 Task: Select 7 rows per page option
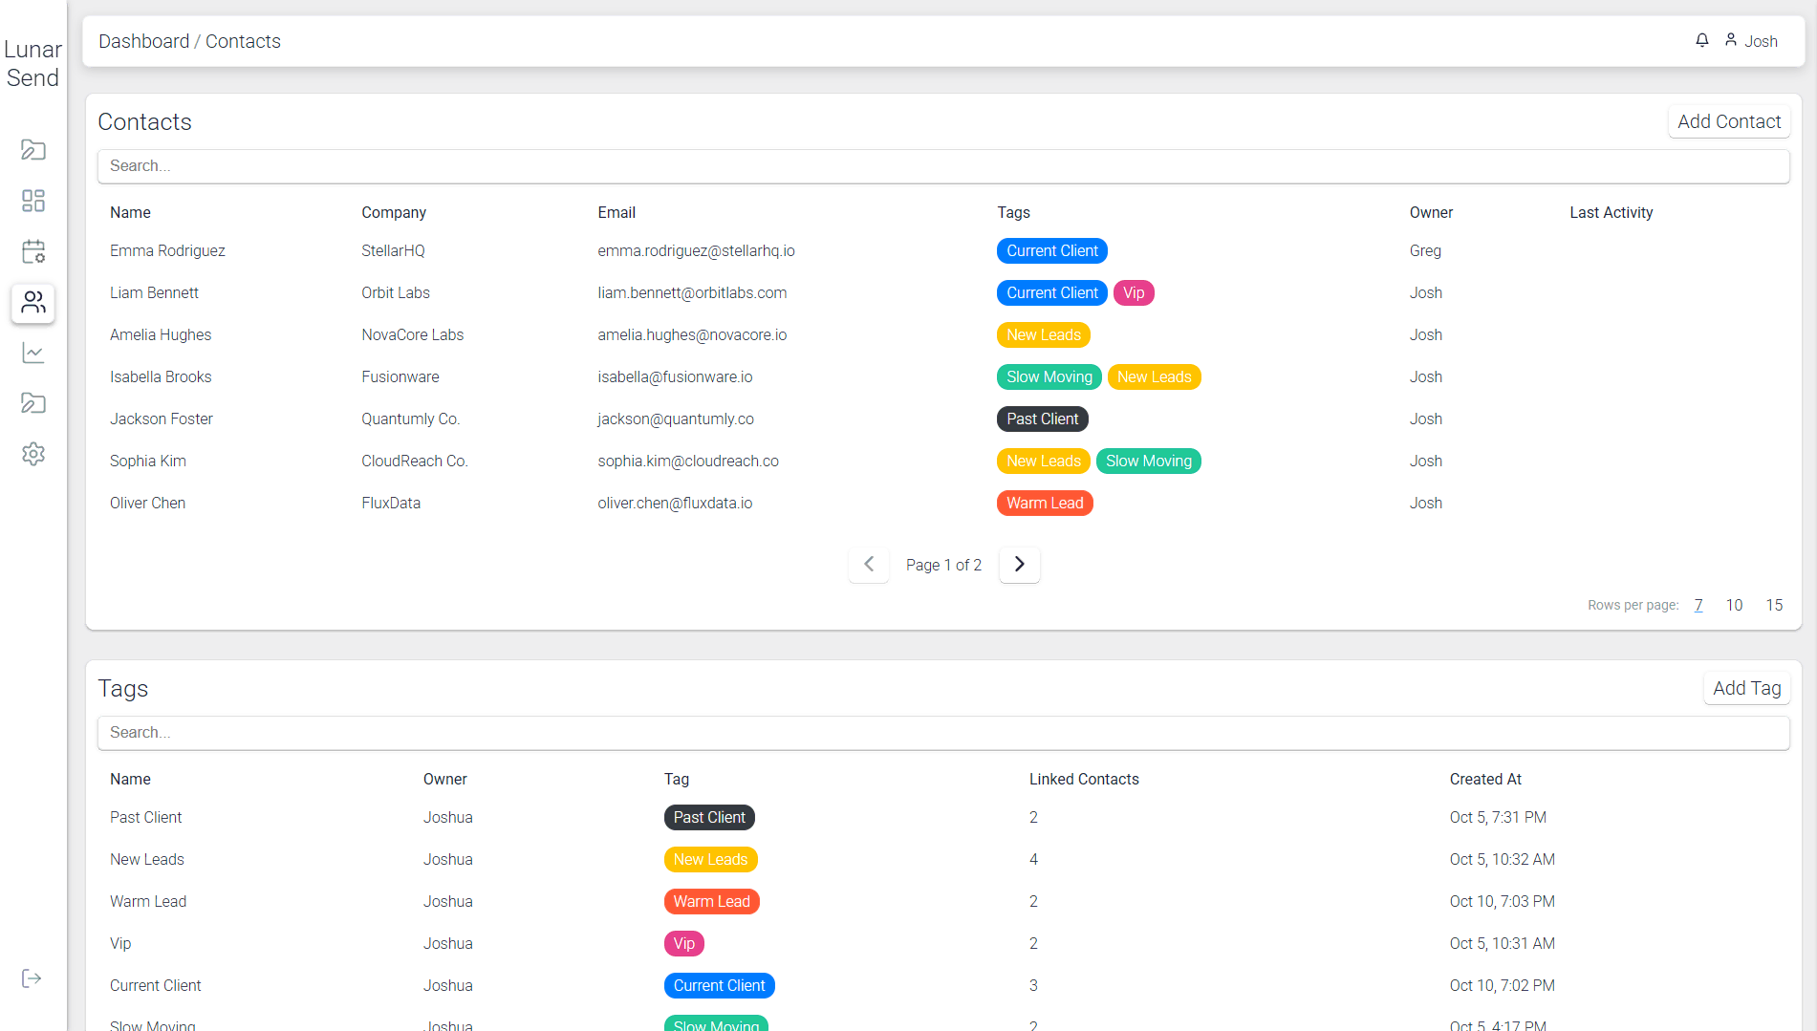tap(1698, 605)
